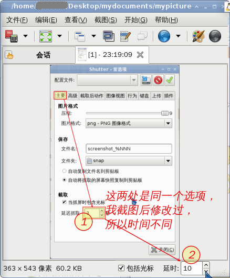Expand the fullscreen capture dropdown arrow
The image size is (230, 278).
[60, 36]
